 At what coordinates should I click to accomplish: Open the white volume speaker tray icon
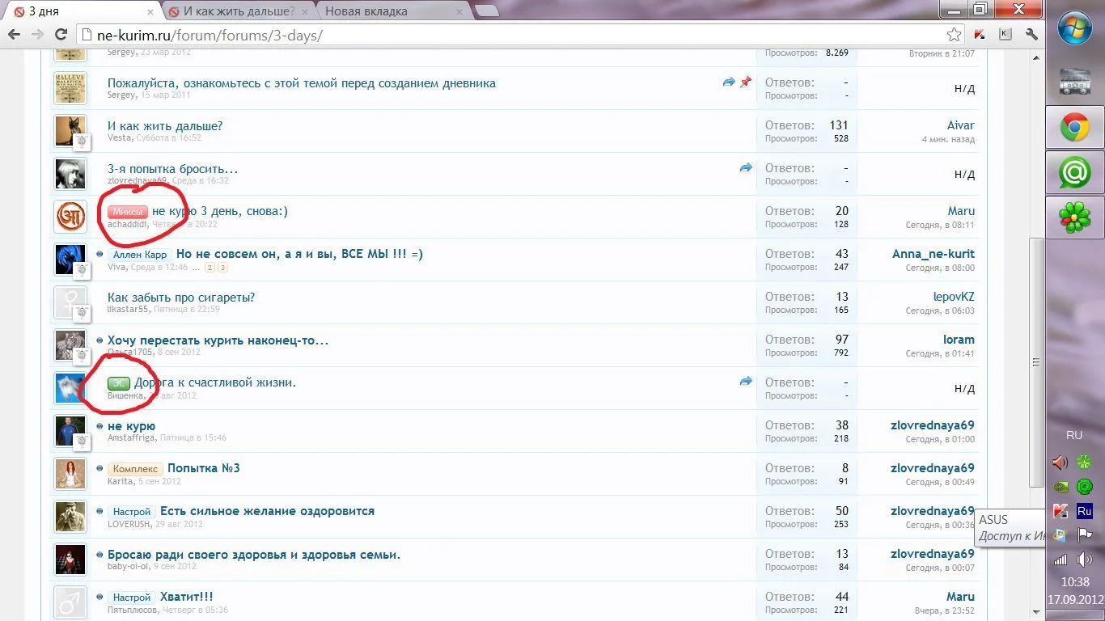[x=1085, y=560]
